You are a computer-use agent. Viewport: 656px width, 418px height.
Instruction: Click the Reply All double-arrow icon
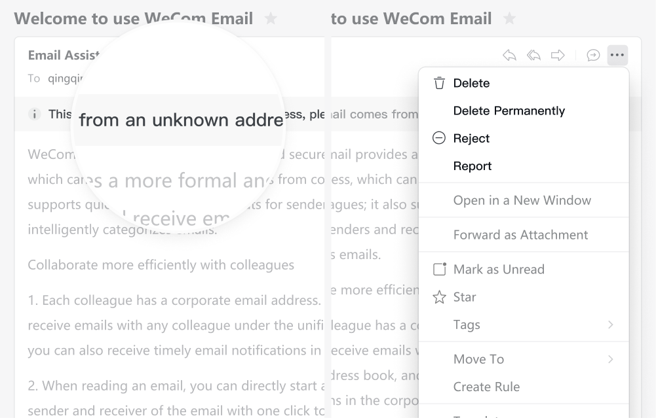click(x=533, y=55)
